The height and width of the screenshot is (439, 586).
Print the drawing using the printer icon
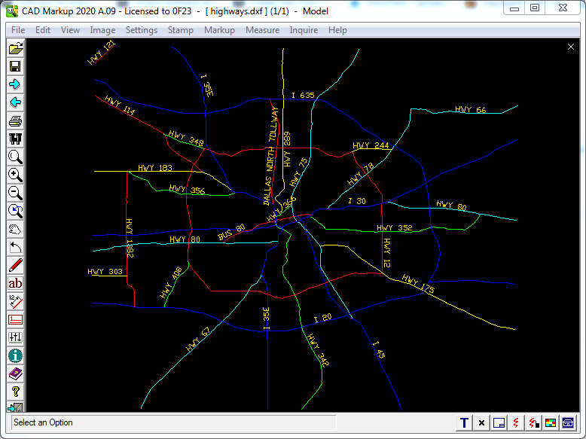15,120
